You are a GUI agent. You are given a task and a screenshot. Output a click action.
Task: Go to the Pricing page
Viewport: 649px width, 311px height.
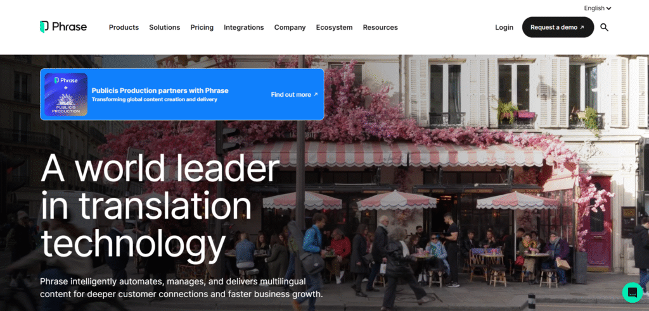202,27
